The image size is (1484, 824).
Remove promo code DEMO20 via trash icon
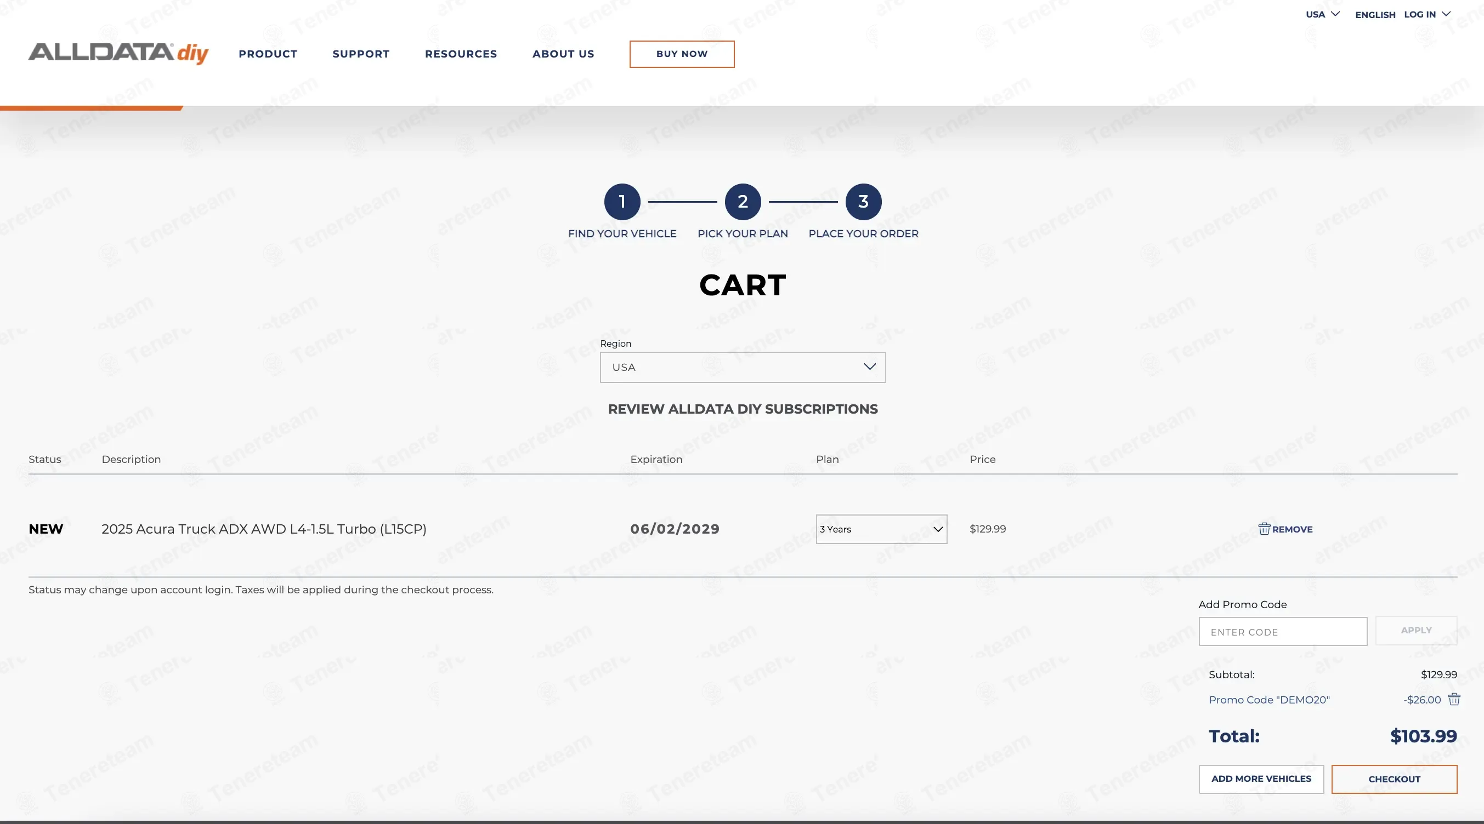(x=1454, y=699)
